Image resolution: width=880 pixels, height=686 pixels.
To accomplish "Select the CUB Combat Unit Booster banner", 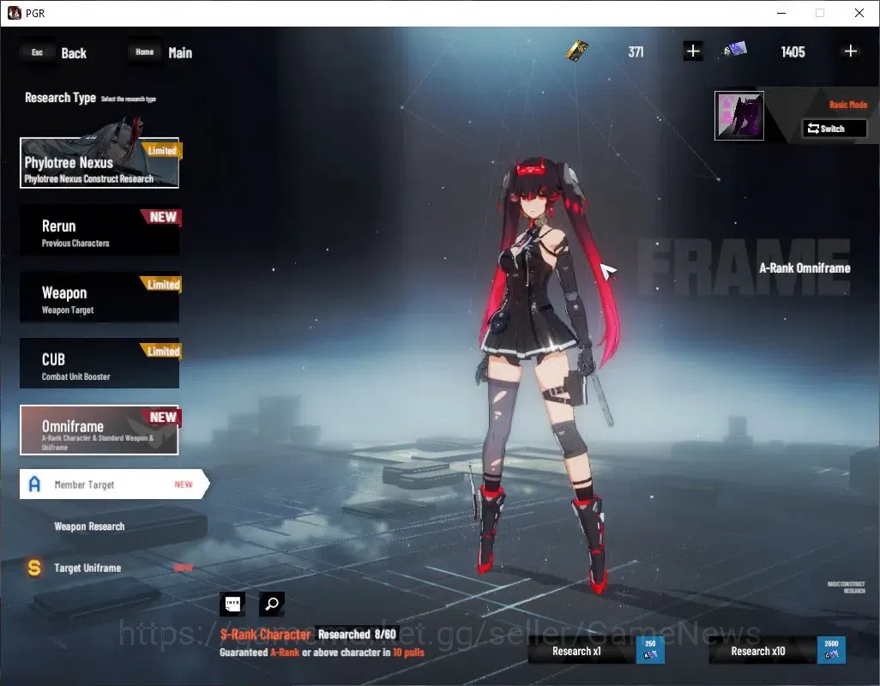I will (99, 364).
